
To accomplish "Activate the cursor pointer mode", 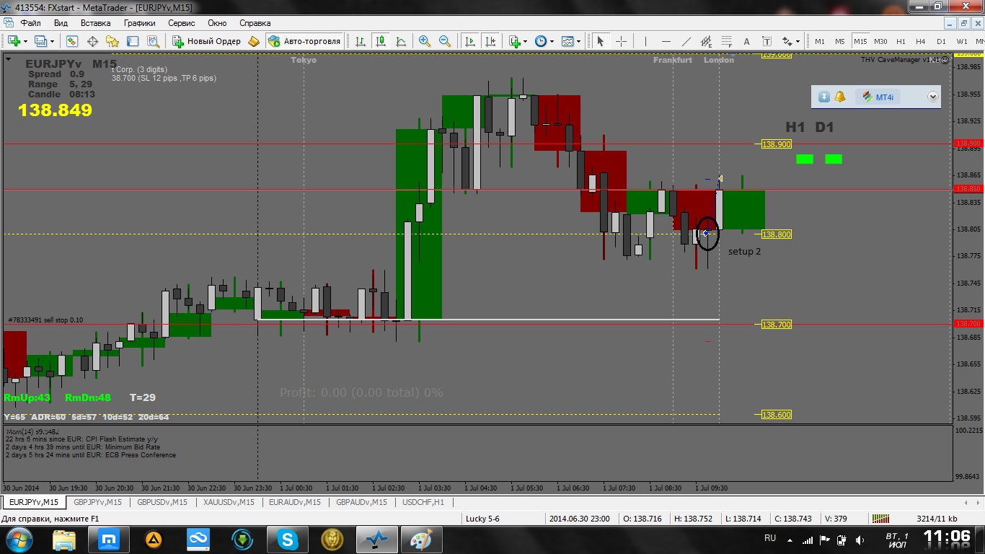I will point(600,41).
